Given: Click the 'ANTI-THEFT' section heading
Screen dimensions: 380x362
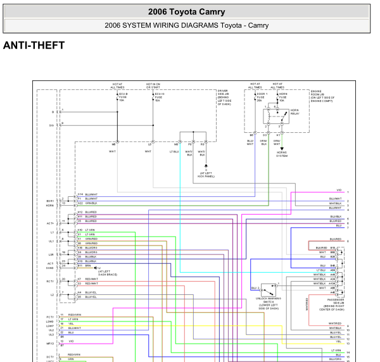Looking at the screenshot, I should pos(34,46).
